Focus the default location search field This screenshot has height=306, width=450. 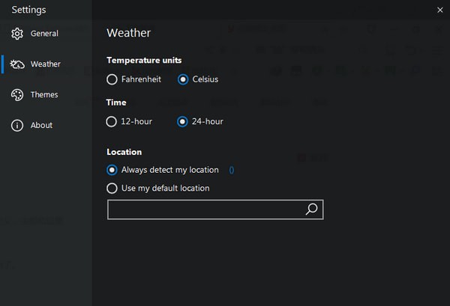pyautogui.click(x=205, y=209)
